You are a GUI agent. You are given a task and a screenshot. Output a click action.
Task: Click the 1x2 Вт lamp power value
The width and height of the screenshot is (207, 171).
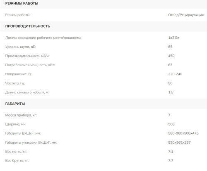(173, 38)
